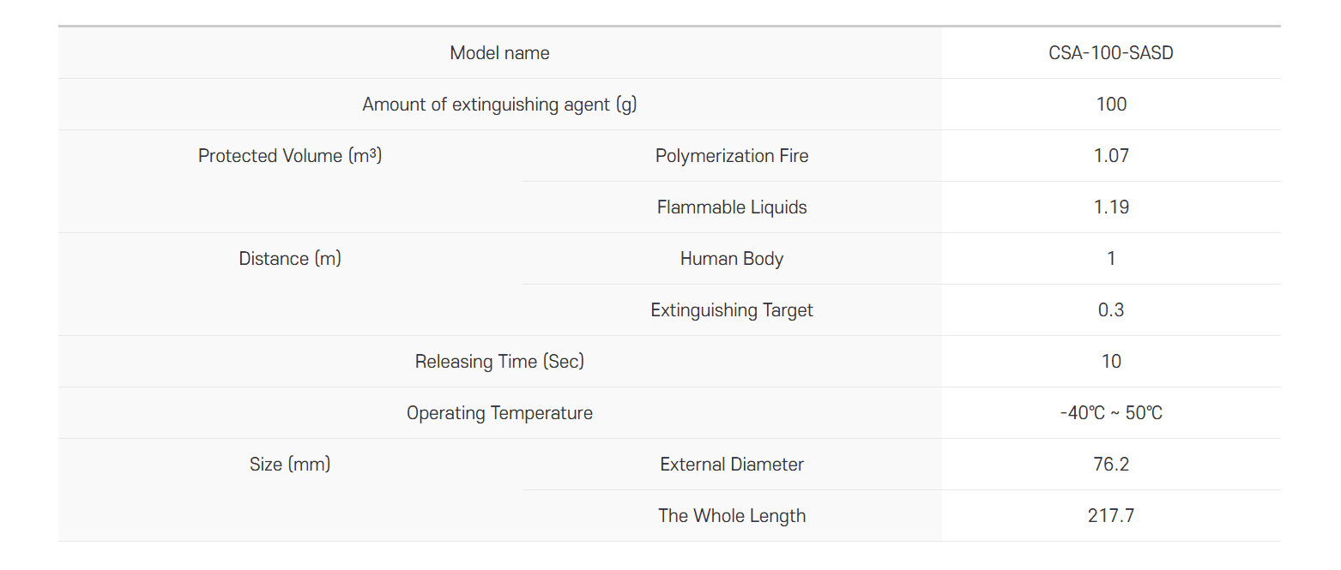
Task: Click the -40℃ ~ 50℃ temperature value
Action: tap(1110, 413)
